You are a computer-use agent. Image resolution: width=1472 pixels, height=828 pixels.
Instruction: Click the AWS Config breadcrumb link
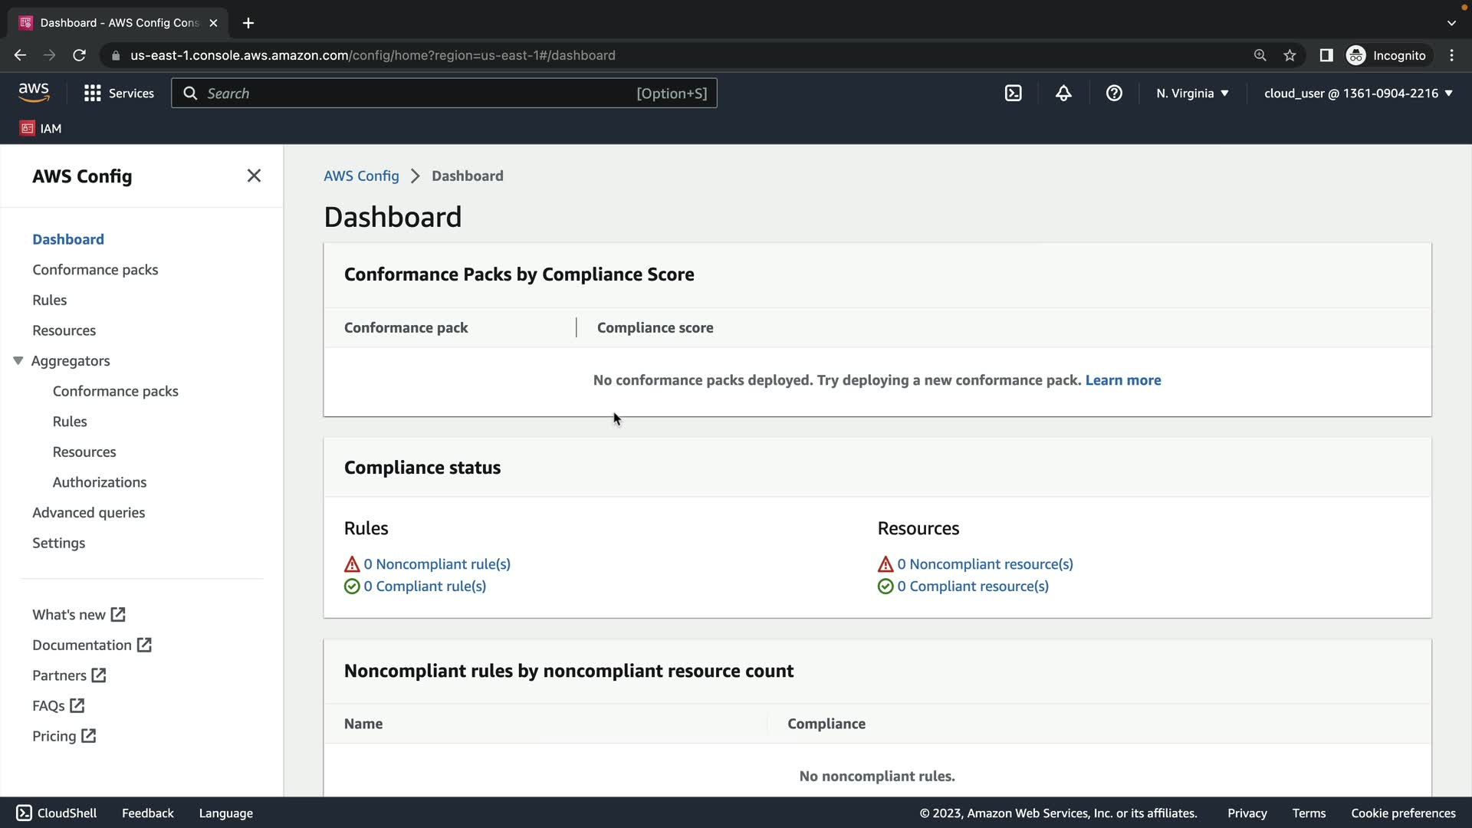(x=361, y=176)
